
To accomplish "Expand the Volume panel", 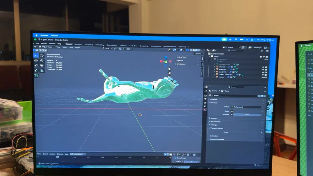I will pyautogui.click(x=213, y=118).
